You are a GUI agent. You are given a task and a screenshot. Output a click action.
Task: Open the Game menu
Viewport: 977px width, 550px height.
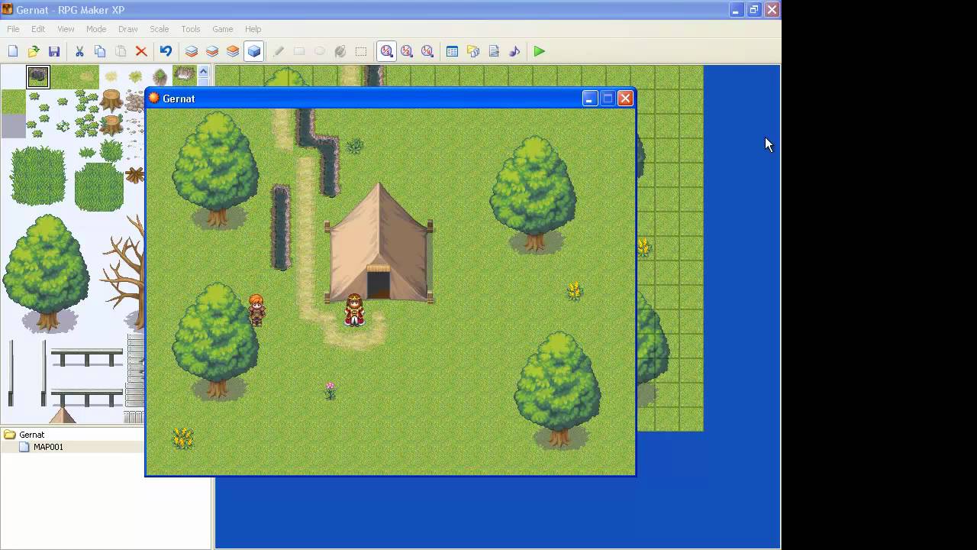(223, 29)
